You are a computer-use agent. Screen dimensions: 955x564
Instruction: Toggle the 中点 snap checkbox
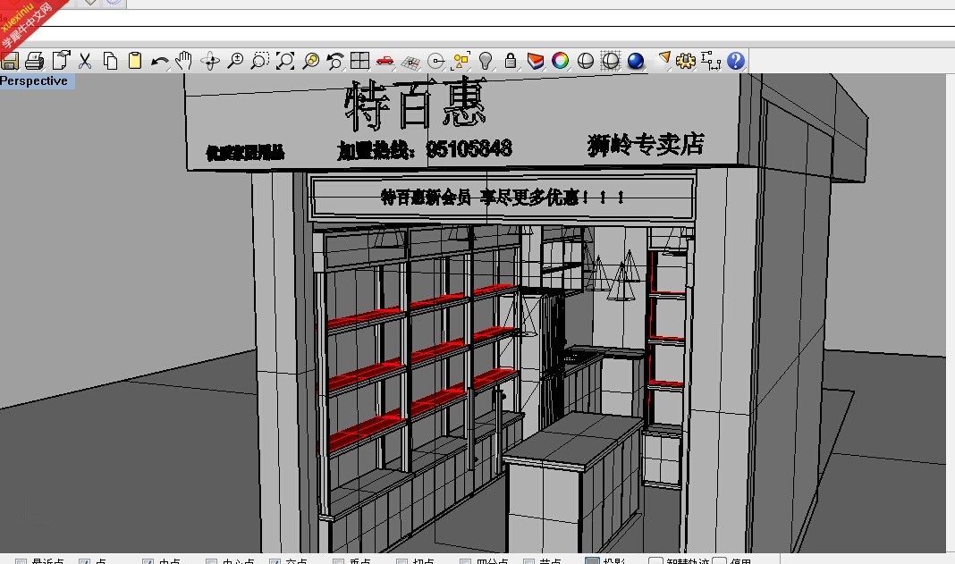(x=148, y=561)
